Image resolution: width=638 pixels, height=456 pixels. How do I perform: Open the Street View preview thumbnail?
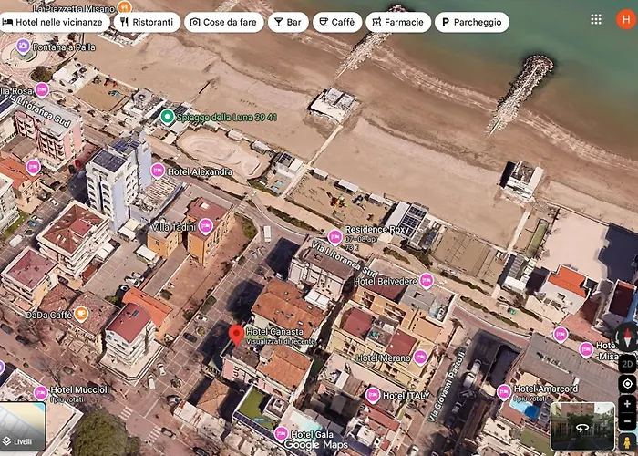tap(582, 426)
